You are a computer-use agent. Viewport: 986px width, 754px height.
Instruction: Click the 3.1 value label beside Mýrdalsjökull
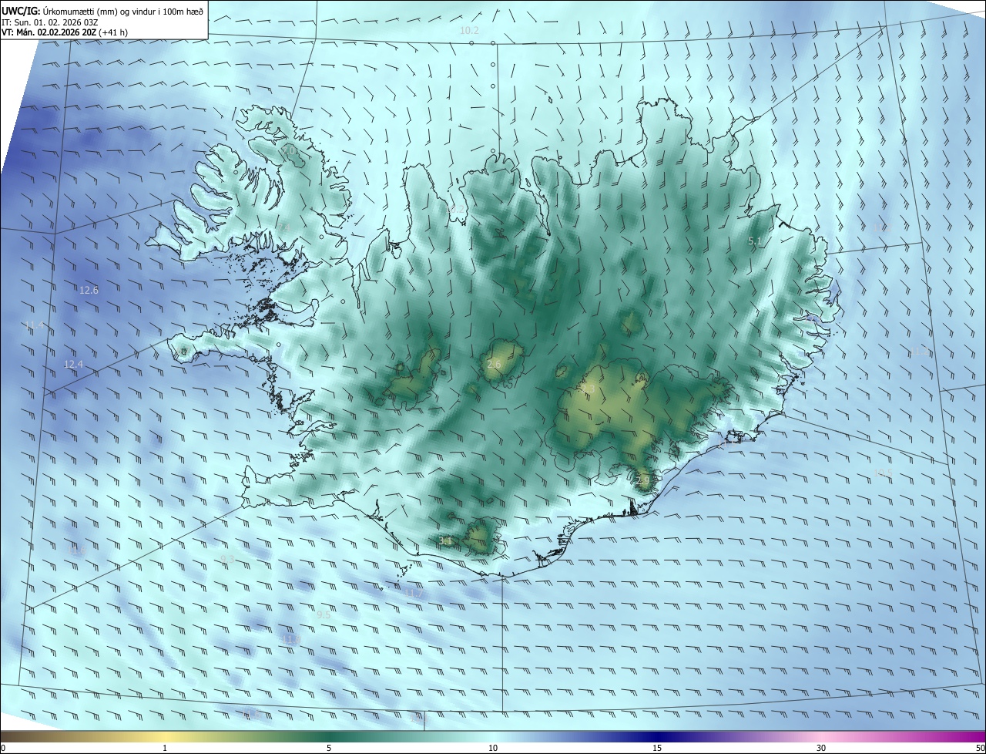pyautogui.click(x=444, y=541)
